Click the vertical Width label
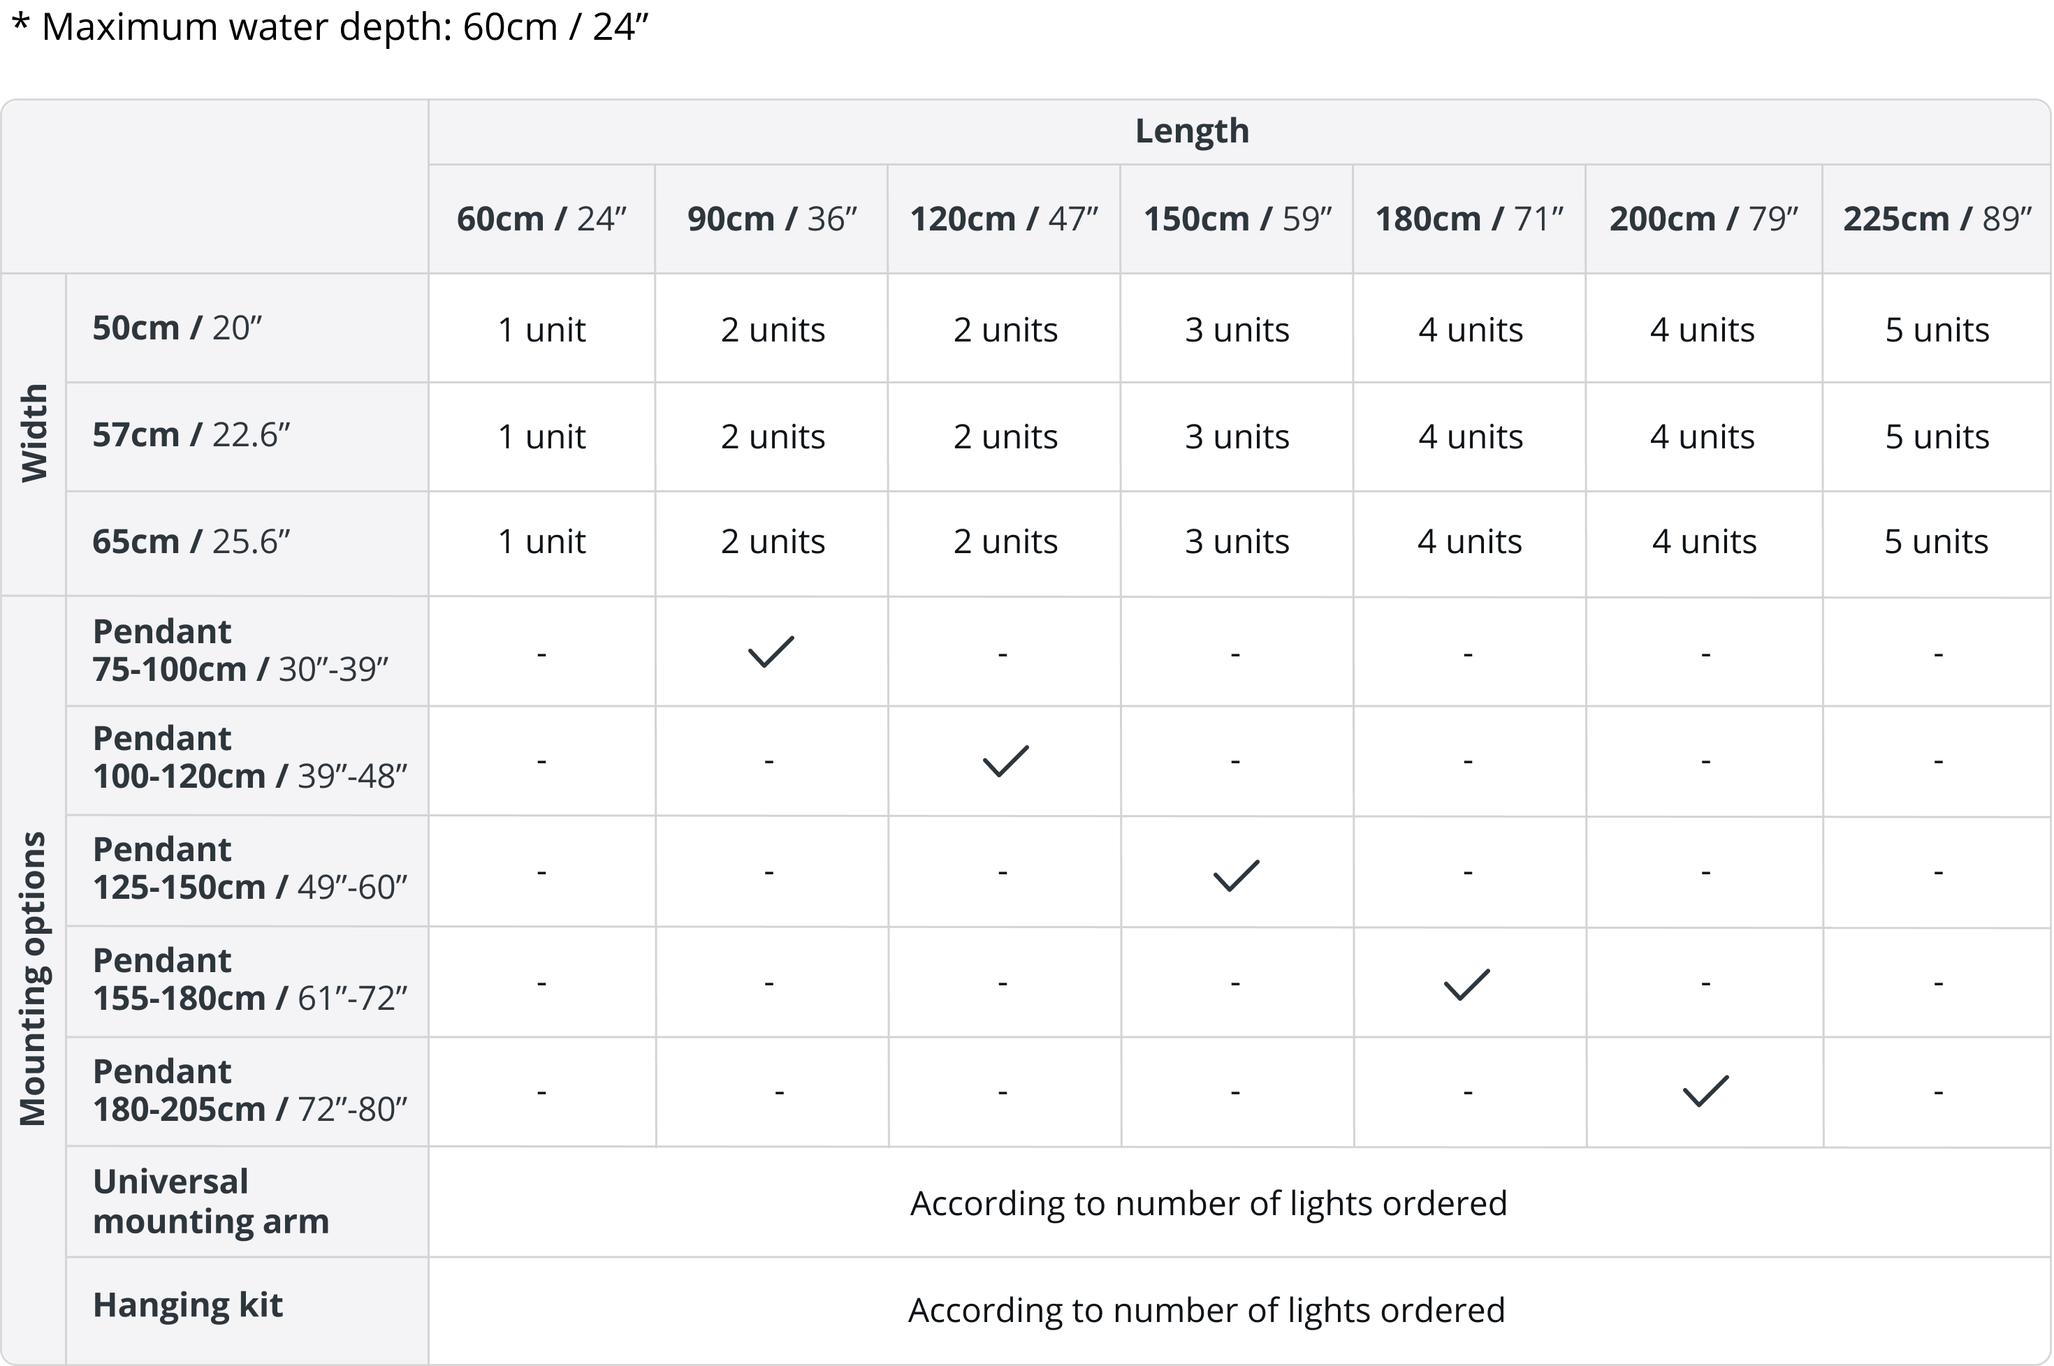 coord(34,433)
